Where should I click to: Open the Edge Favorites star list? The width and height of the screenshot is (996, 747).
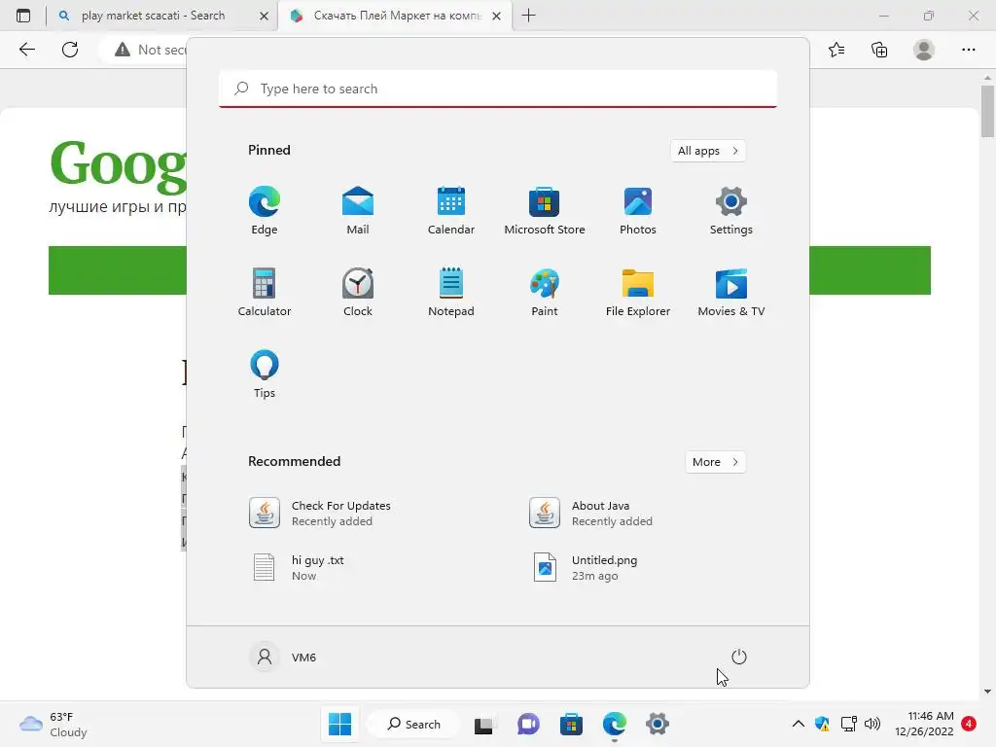point(836,50)
